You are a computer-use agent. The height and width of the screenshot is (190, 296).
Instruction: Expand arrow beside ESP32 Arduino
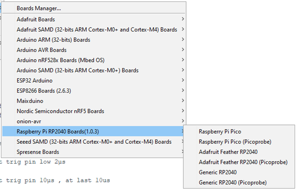coord(183,80)
